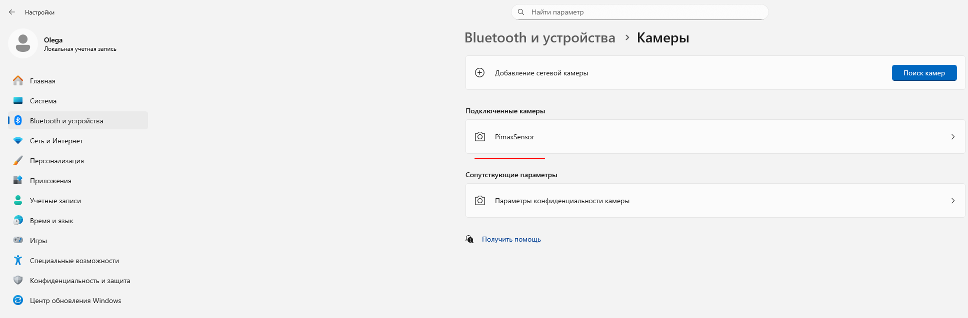Click the Игры gamepad icon
Image resolution: width=968 pixels, height=318 pixels.
click(x=18, y=241)
